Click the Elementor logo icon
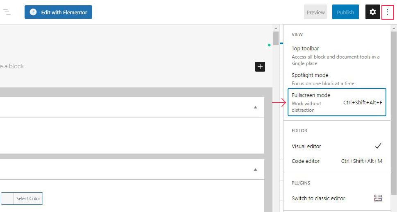This screenshot has width=397, height=212. (x=33, y=12)
